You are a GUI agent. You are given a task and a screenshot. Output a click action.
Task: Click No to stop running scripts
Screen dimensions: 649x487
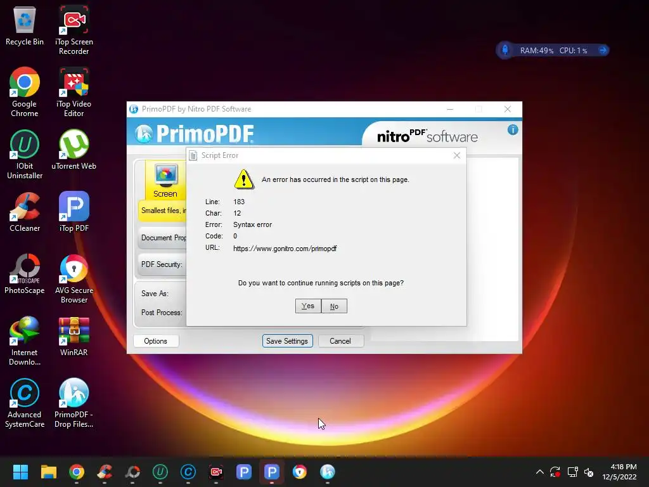point(334,306)
